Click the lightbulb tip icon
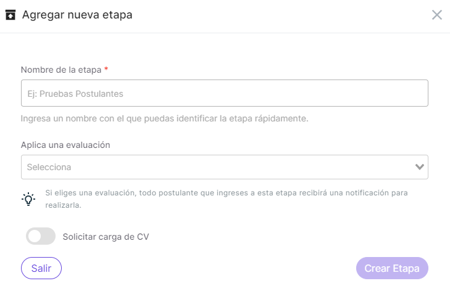The image size is (450, 294). [28, 199]
